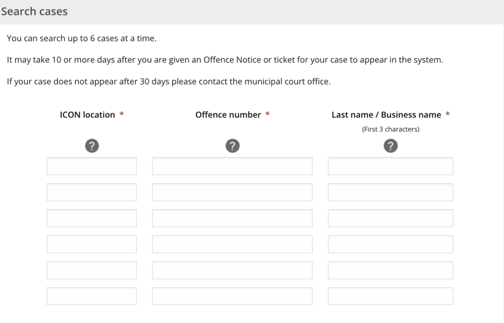Select the second row Last name field
This screenshot has height=323, width=504.
[x=390, y=192]
